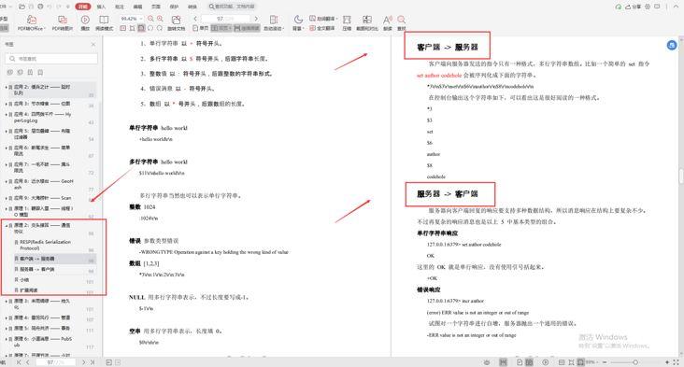The width and height of the screenshot is (684, 367).
Task: Open the PDF转Office converter
Action: 31,23
